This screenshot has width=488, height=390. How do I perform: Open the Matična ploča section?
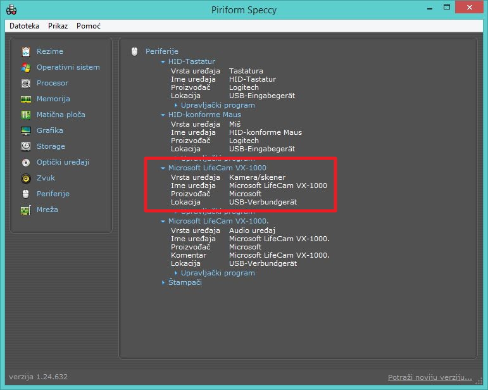[x=61, y=115]
